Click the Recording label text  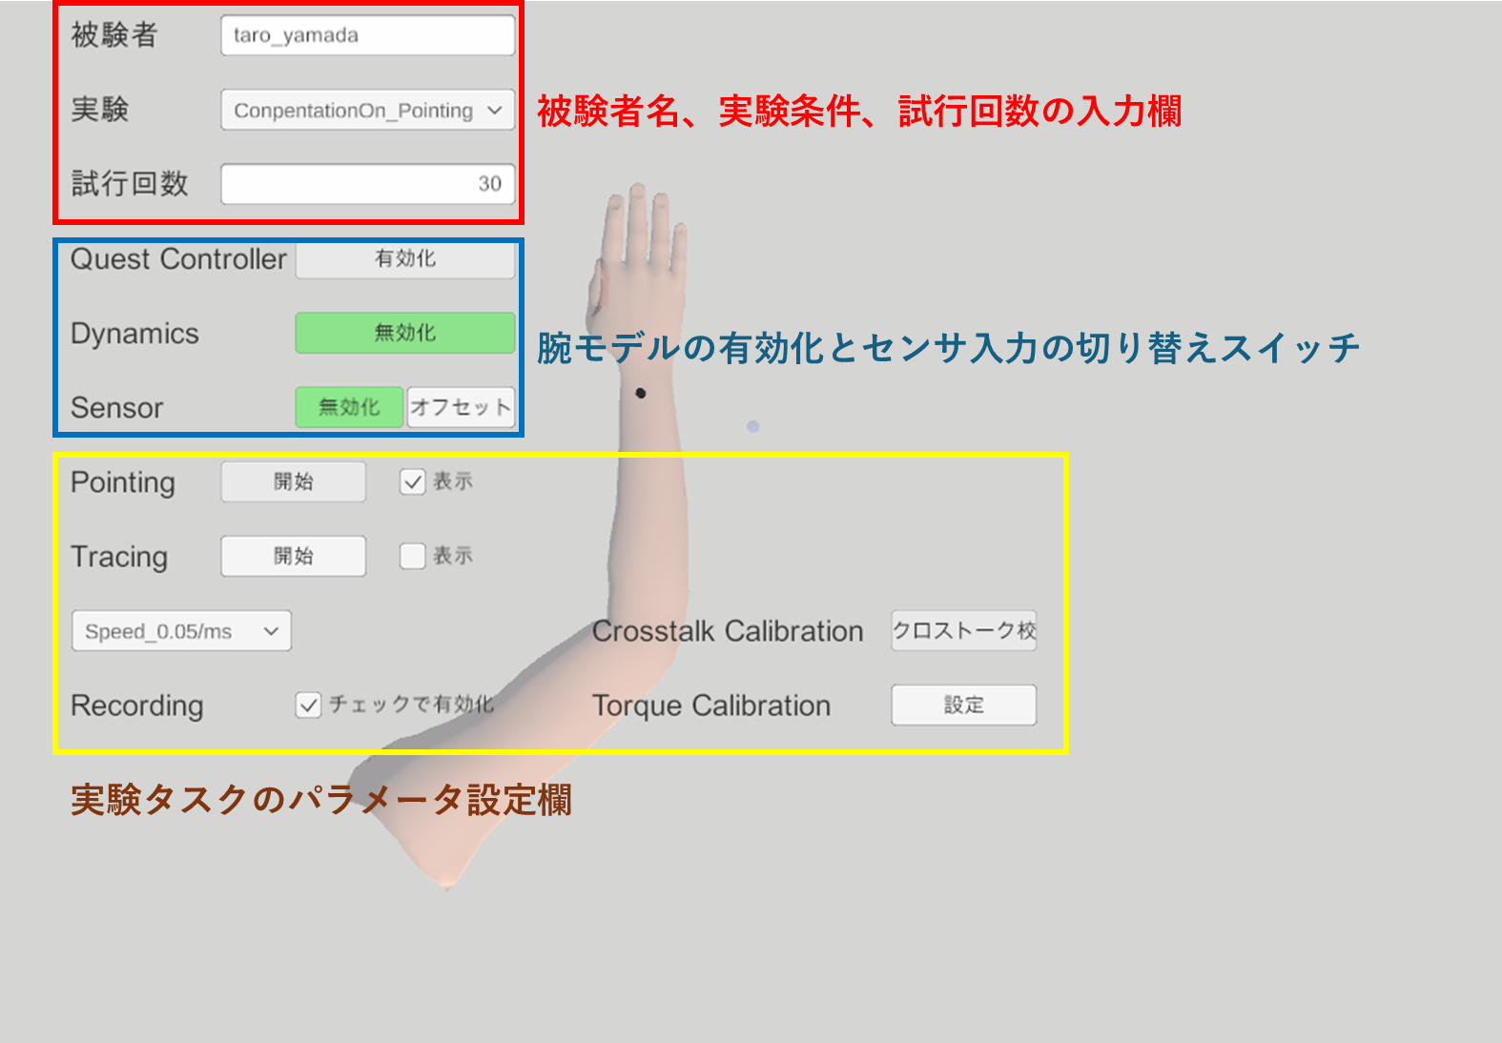137,706
